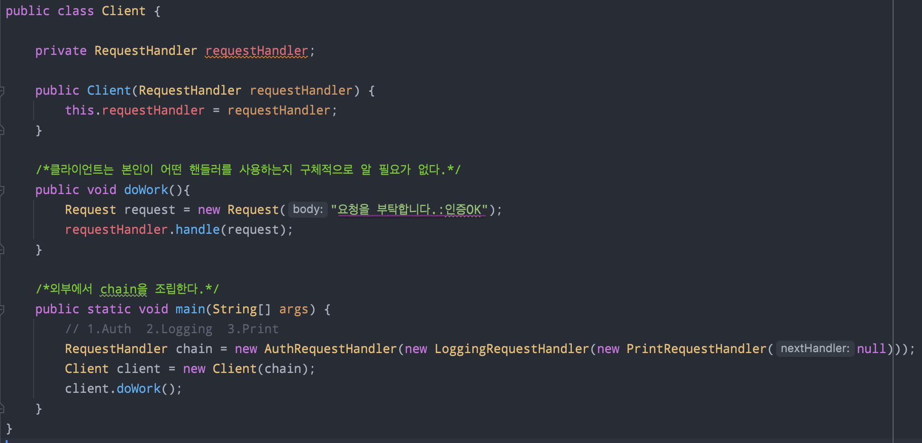Click the underlined requestHandler field name
This screenshot has height=443, width=922.
pos(257,51)
